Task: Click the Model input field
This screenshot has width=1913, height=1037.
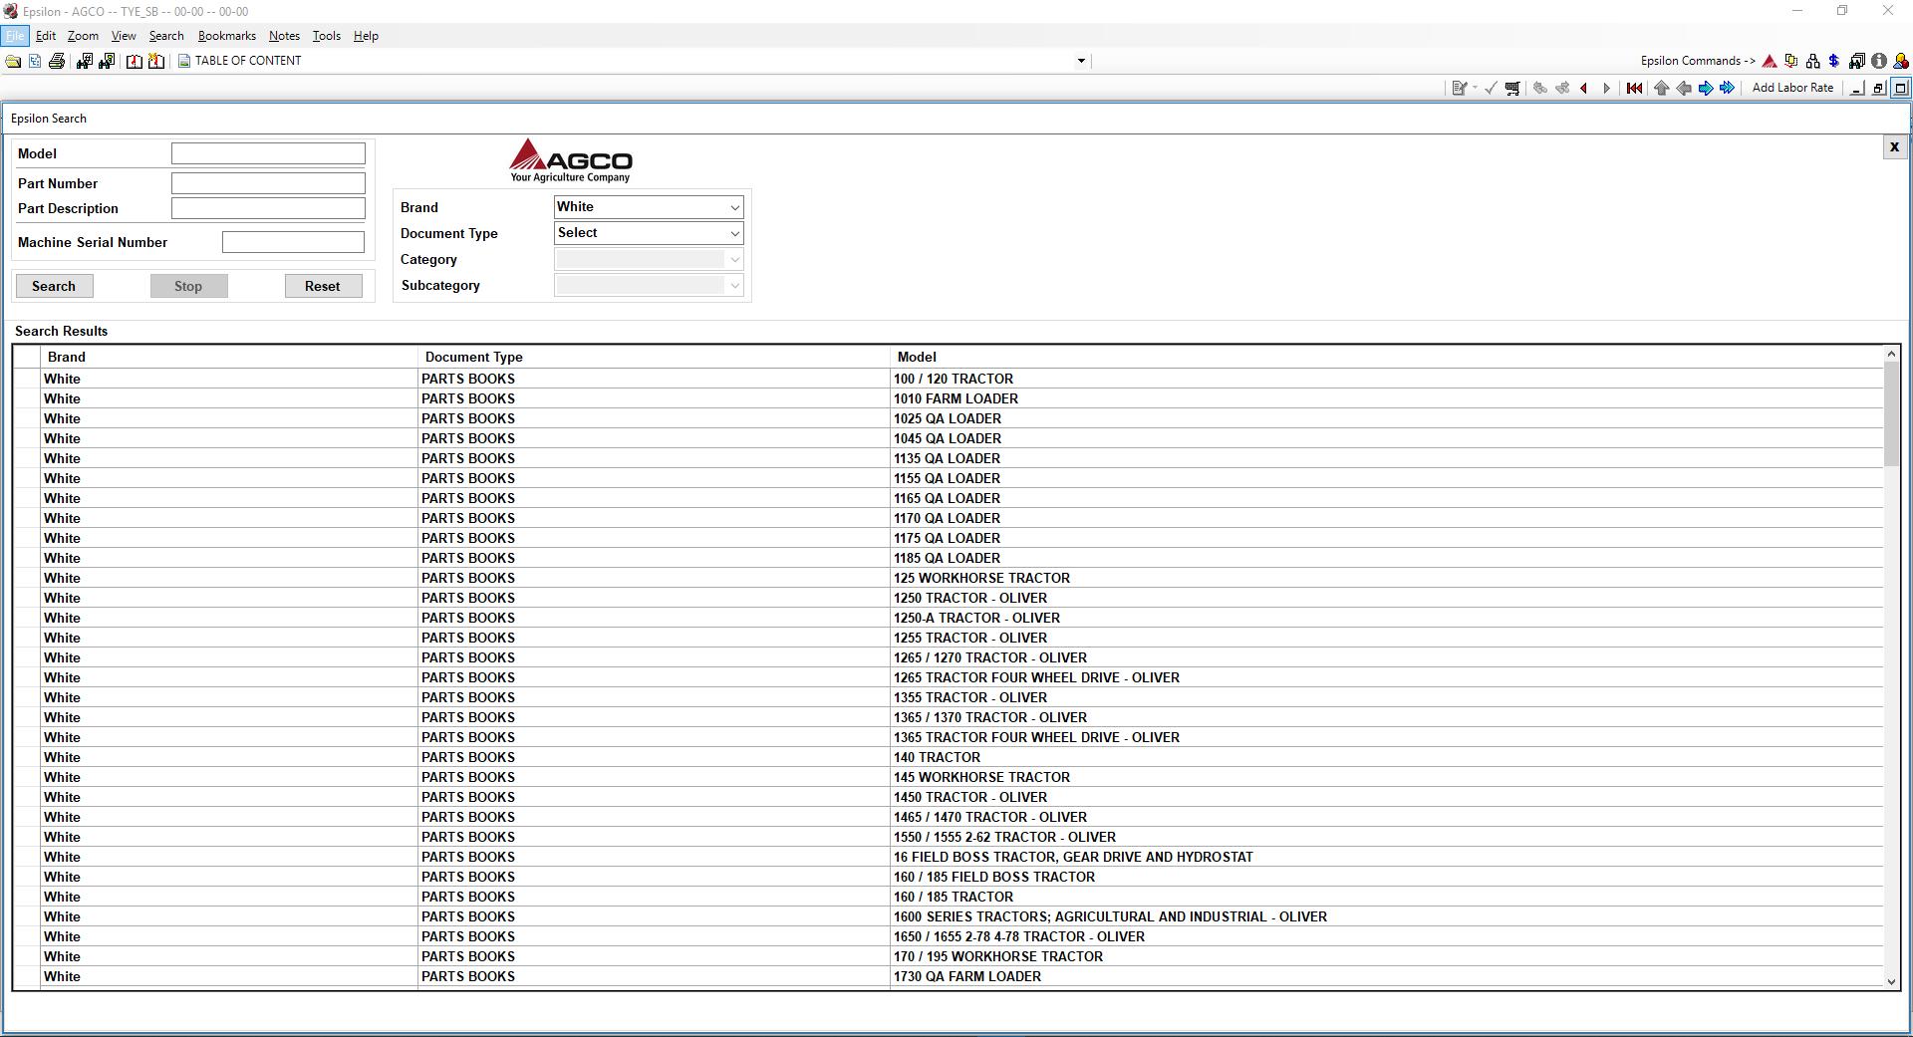Action: tap(268, 153)
